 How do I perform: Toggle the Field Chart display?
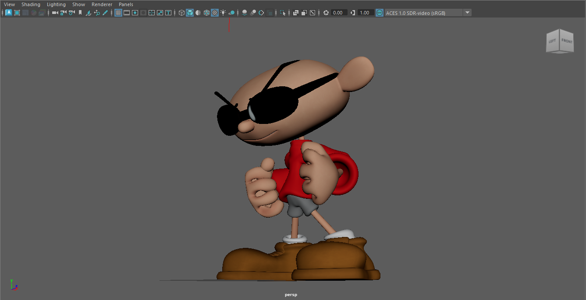coord(152,13)
